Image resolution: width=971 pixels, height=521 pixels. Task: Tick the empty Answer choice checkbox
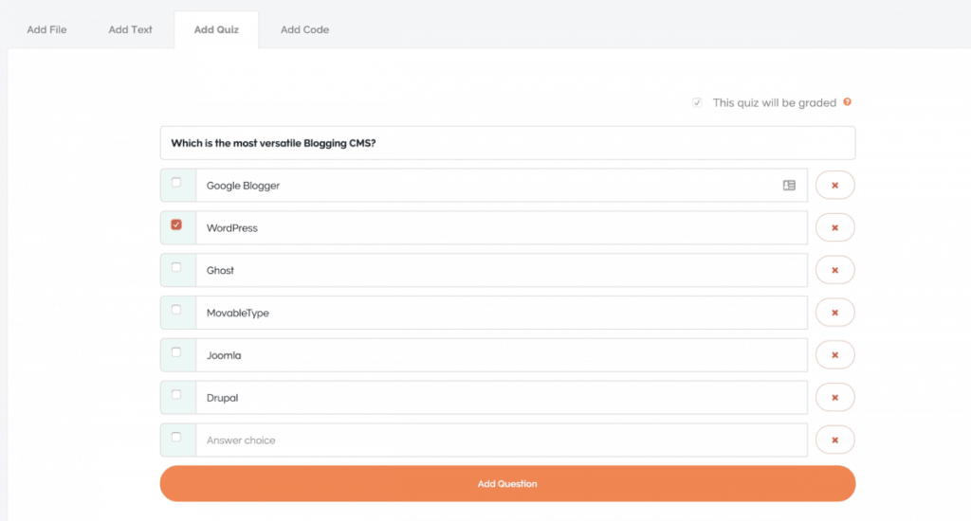(176, 437)
